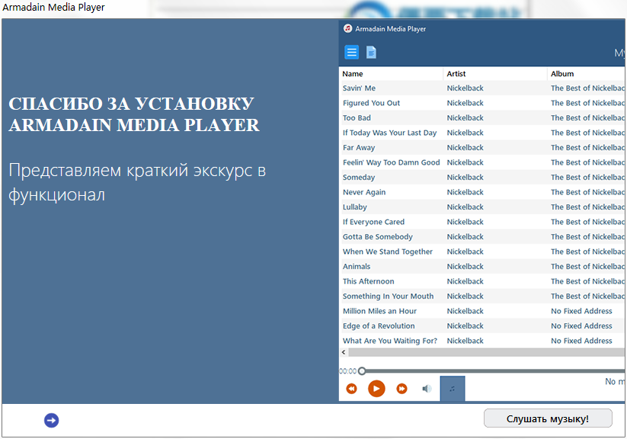The width and height of the screenshot is (627, 439).
Task: Sort playlist by the Name column header
Action: click(x=352, y=74)
